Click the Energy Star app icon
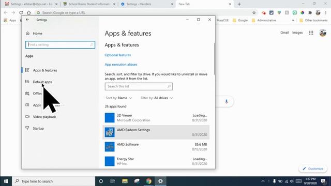Viewport: 331px width, 186px height. [110, 161]
